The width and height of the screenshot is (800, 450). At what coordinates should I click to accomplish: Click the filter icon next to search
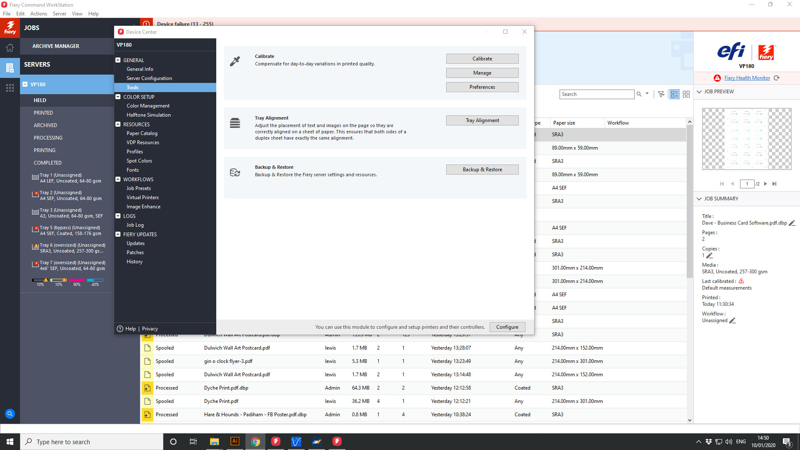[x=661, y=94]
